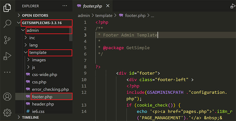Click the ie6.css hash file icon
The width and height of the screenshot is (236, 121).
coord(28,111)
